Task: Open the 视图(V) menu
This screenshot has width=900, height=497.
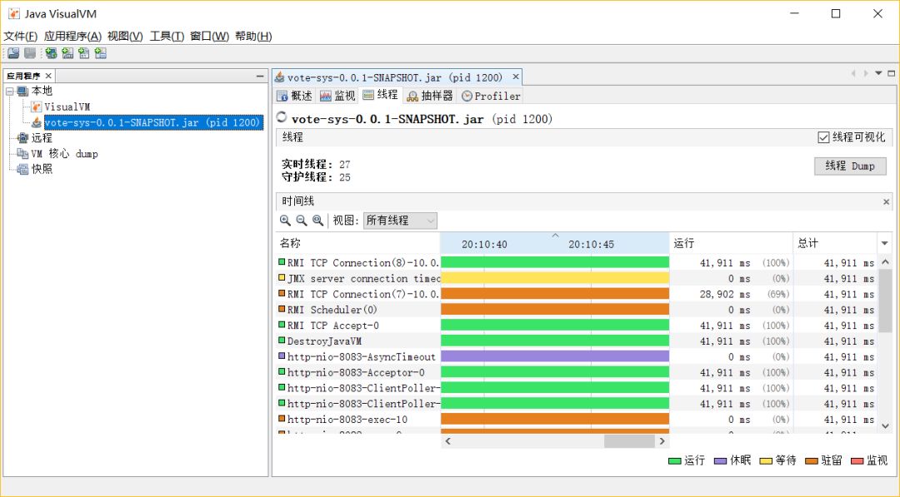Action: [x=125, y=36]
